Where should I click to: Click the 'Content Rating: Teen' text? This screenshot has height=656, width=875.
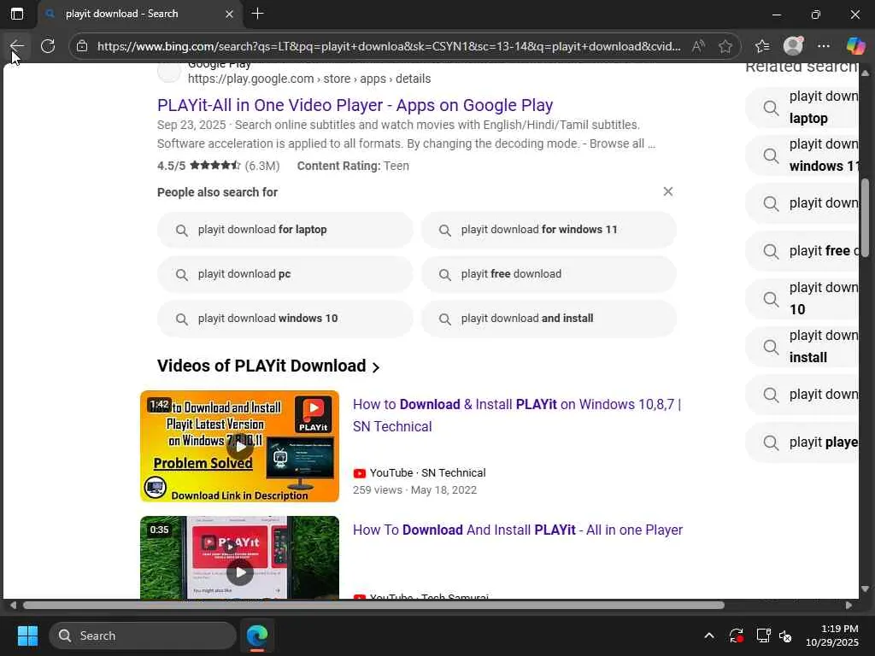click(353, 166)
